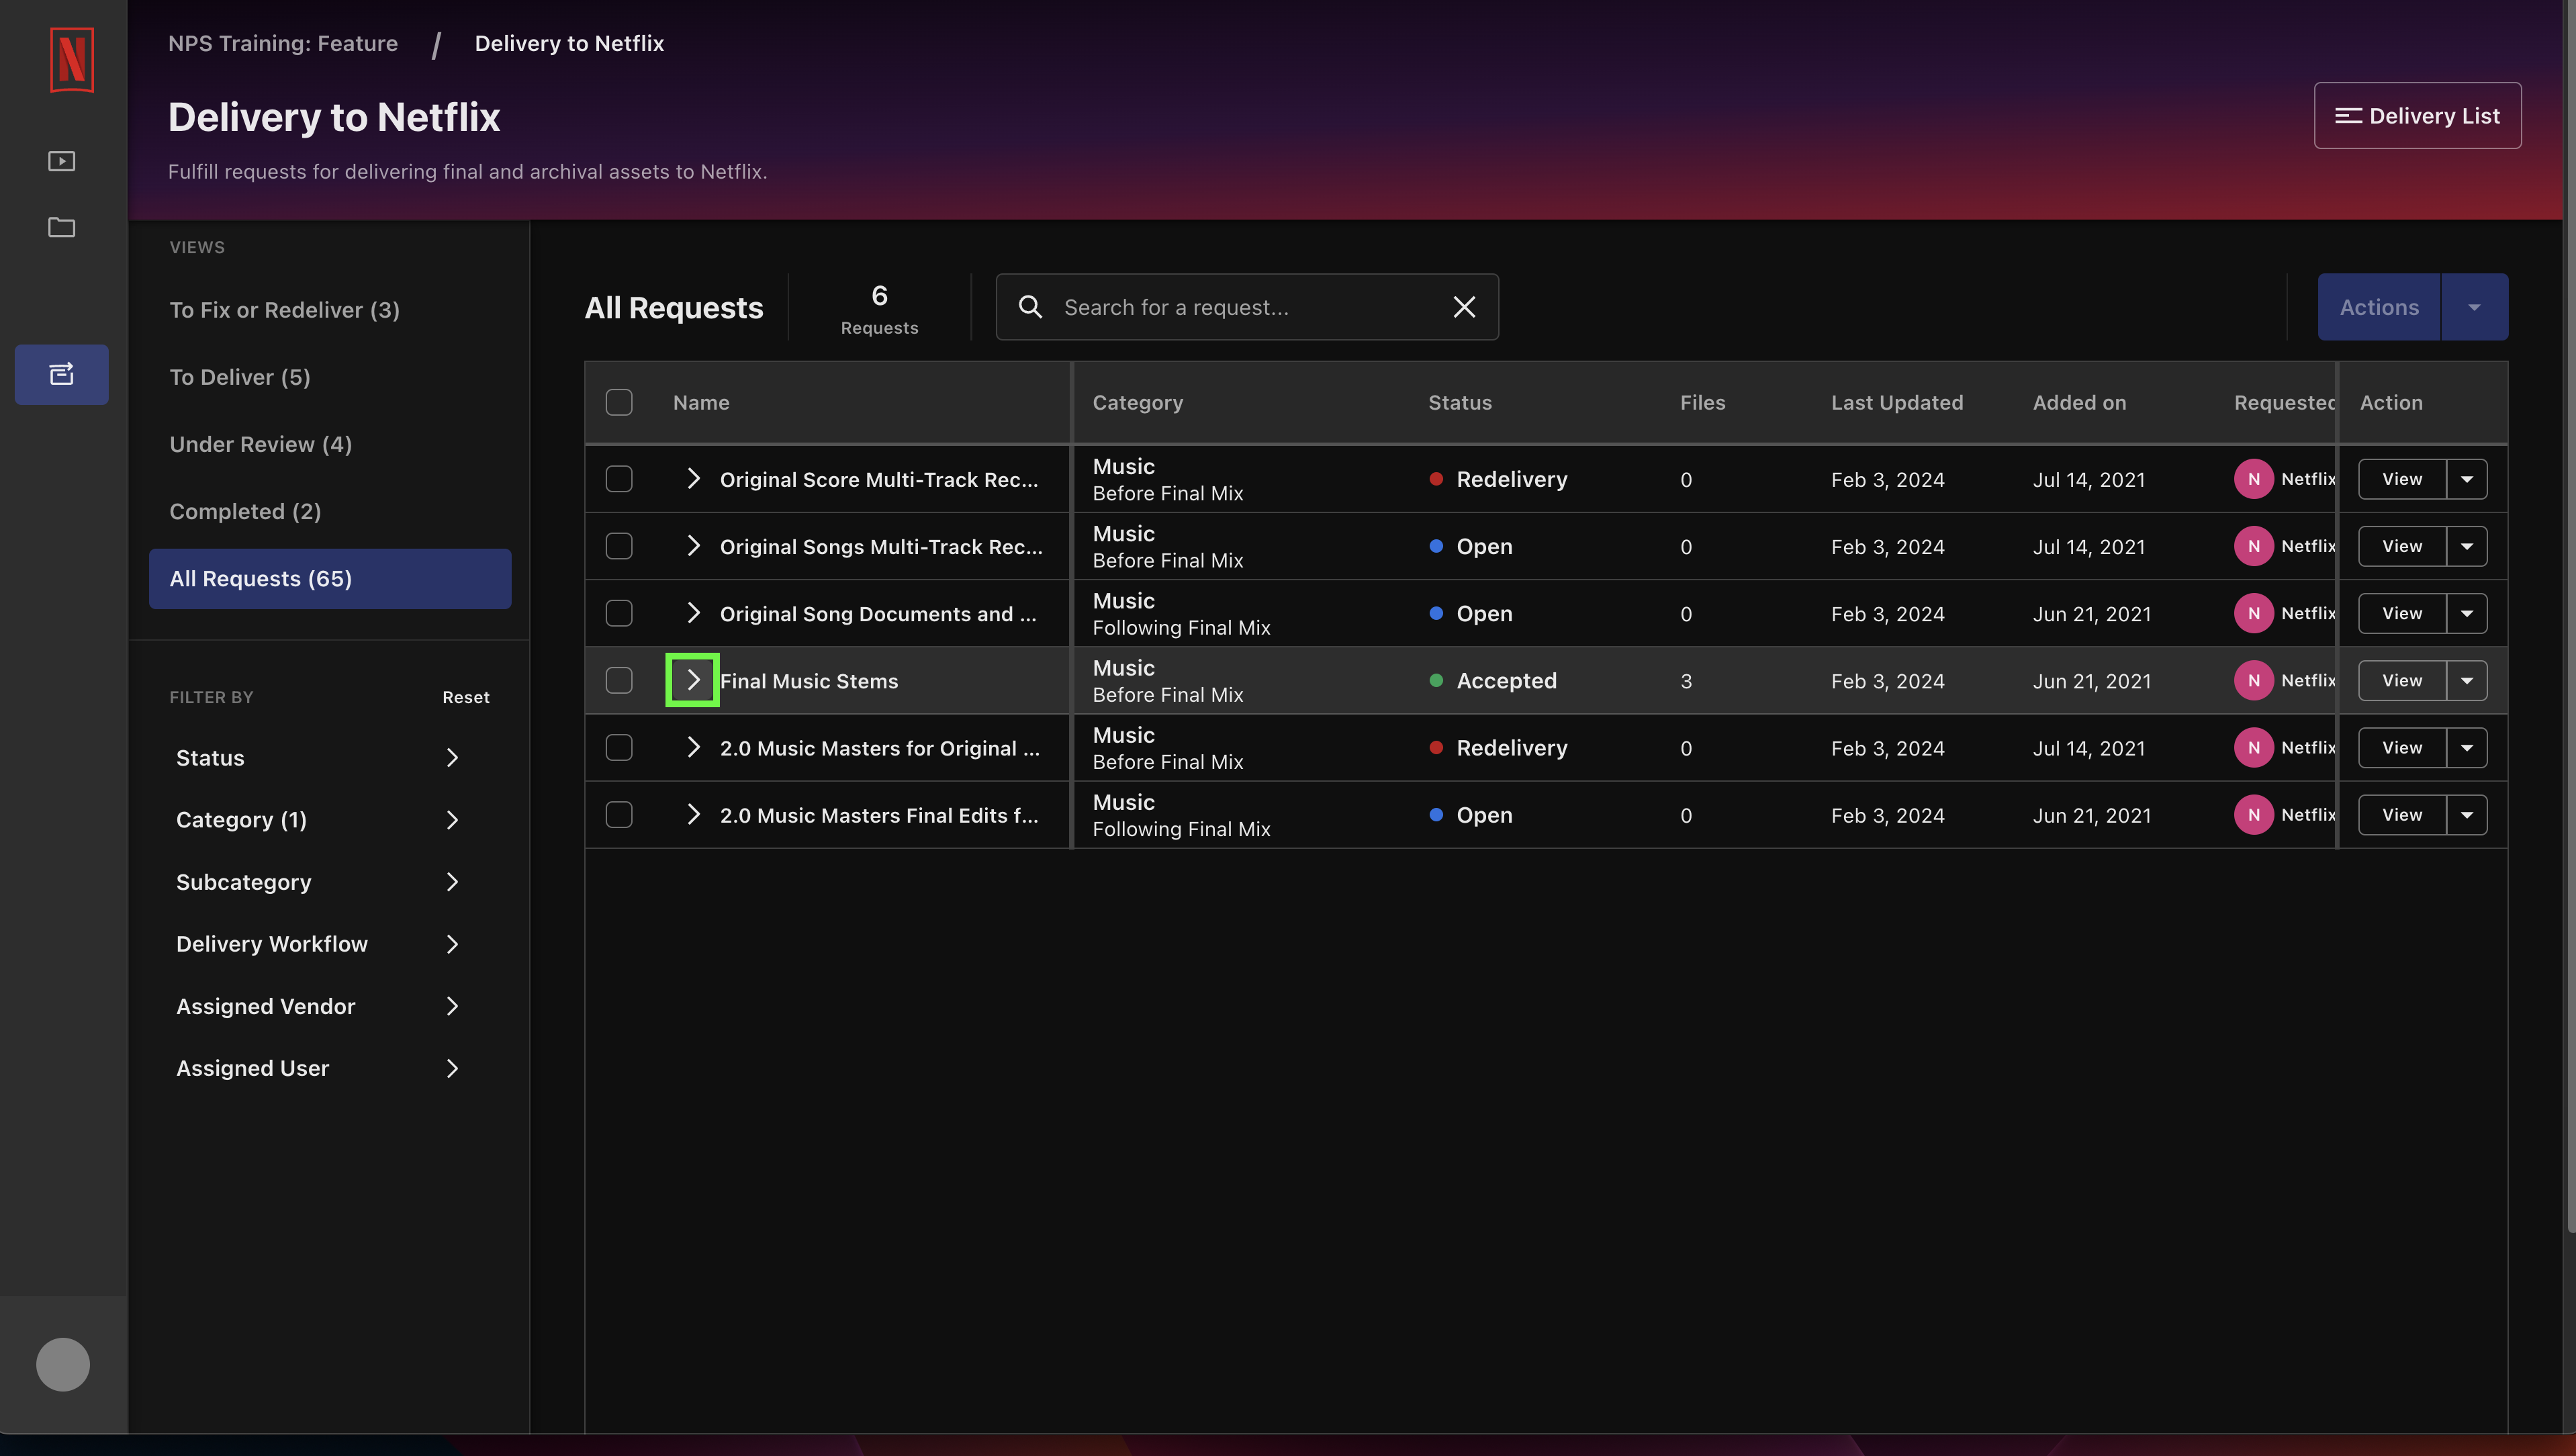Open the video player sidebar icon
Viewport: 2576px width, 1456px height.
pyautogui.click(x=62, y=161)
